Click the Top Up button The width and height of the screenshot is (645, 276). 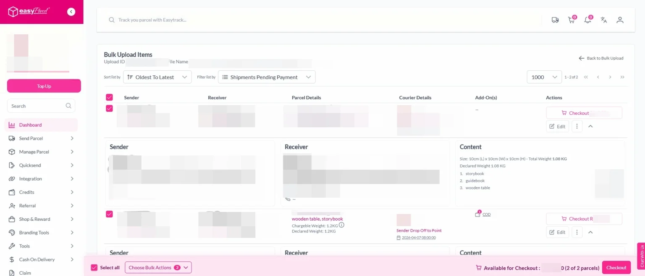[44, 86]
